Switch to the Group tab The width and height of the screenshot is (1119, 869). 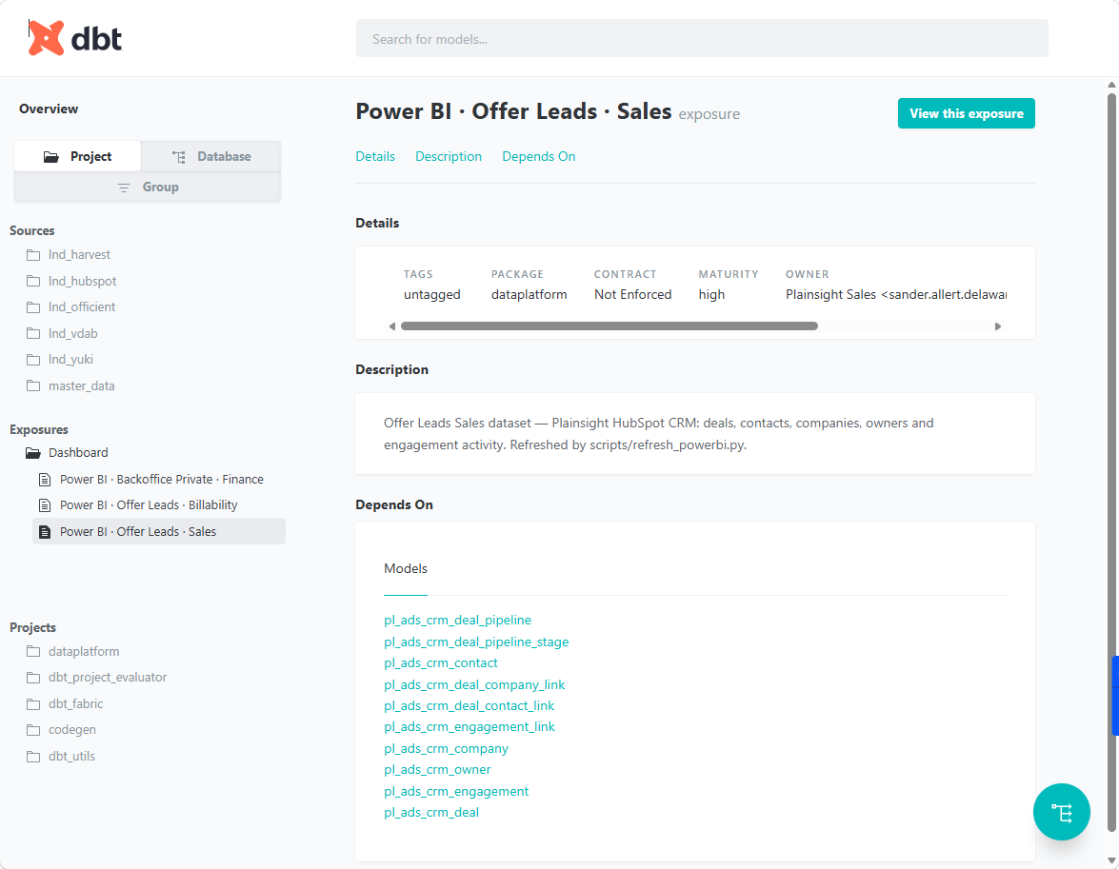click(148, 187)
